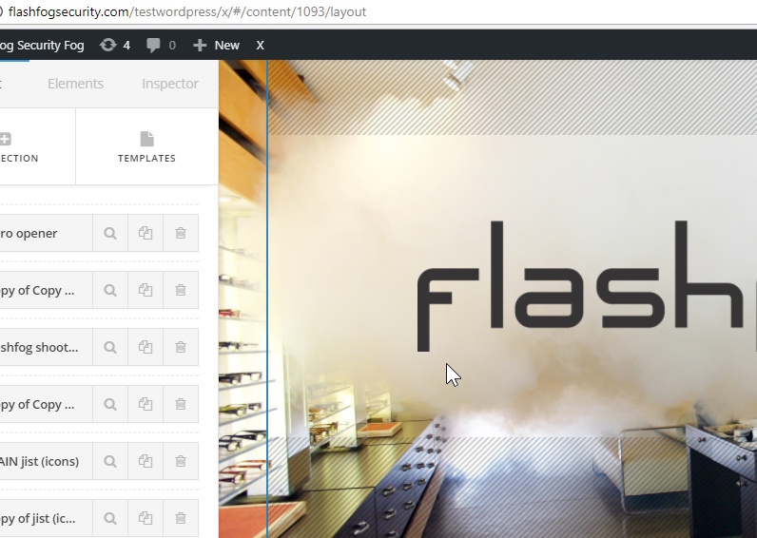The image size is (757, 538).
Task: Inspect the second 'py of Copy ...' section
Action: click(110, 404)
